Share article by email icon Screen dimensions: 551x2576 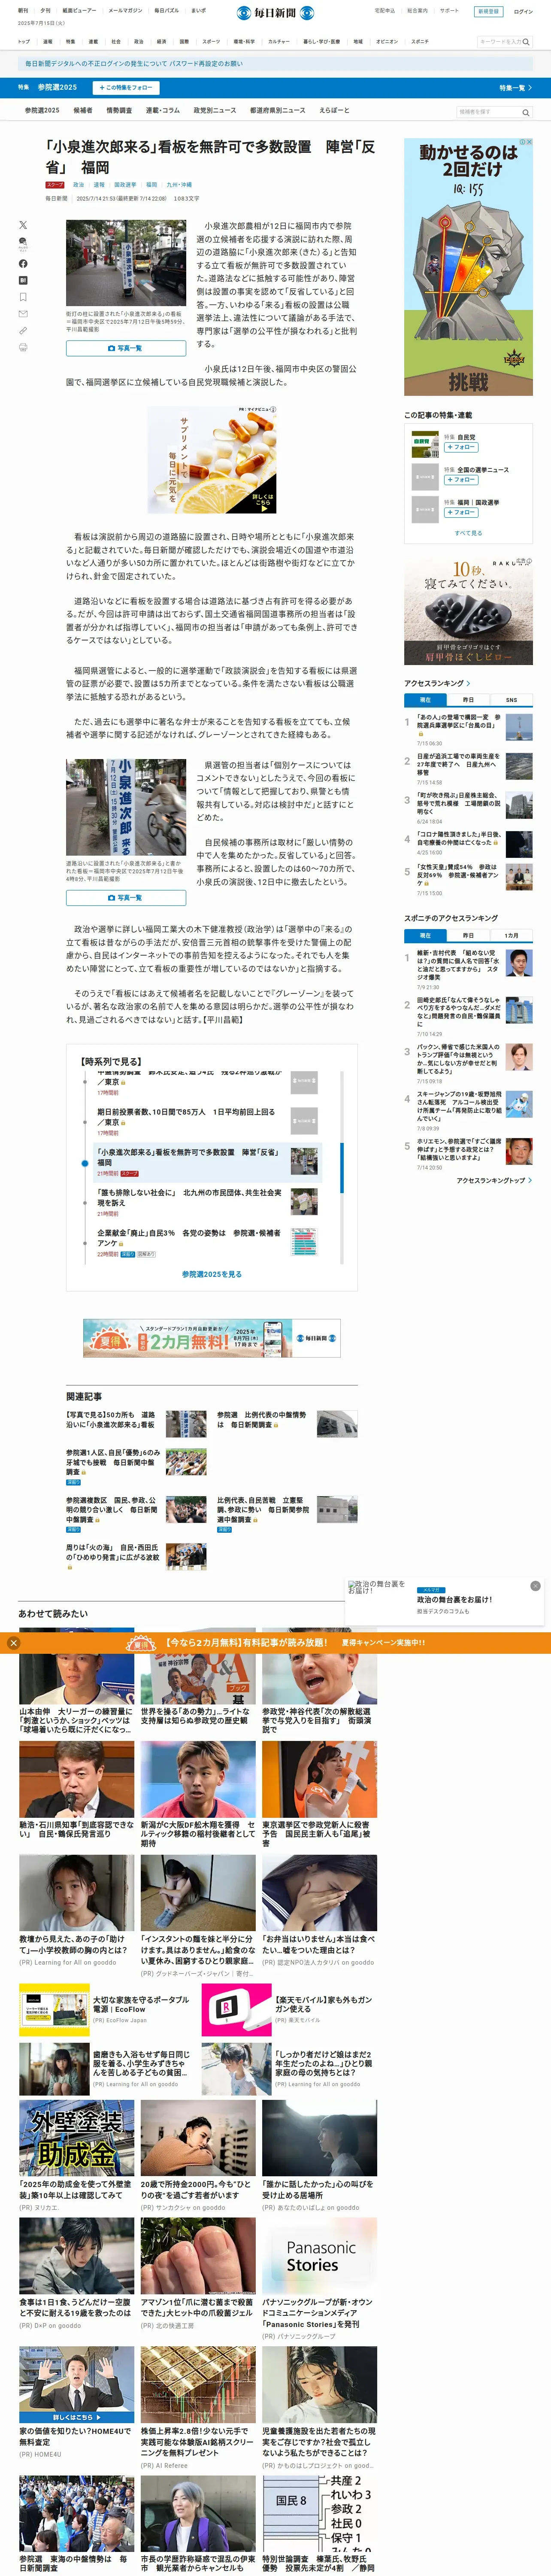coord(23,314)
